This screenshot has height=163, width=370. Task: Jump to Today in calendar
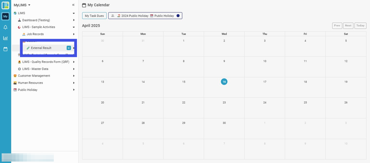(360, 25)
